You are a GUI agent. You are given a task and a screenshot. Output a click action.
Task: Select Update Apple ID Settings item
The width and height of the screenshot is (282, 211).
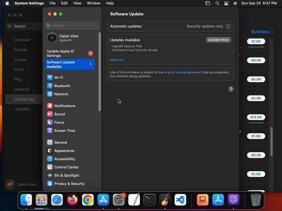click(70, 53)
